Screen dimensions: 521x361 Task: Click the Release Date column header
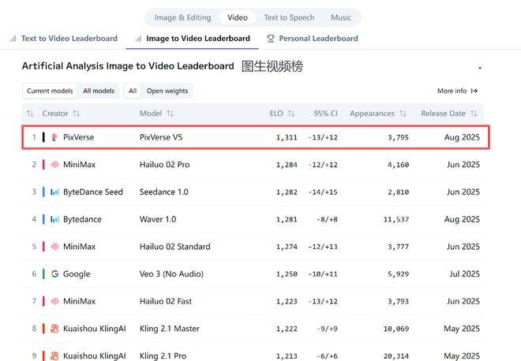444,114
